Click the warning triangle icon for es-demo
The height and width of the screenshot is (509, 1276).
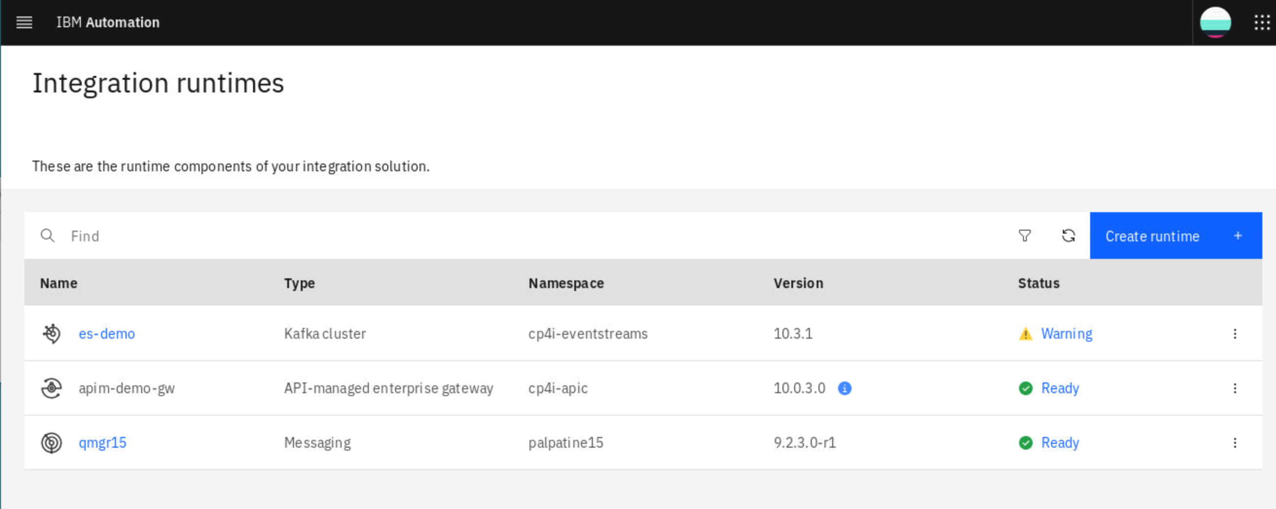(x=1025, y=334)
